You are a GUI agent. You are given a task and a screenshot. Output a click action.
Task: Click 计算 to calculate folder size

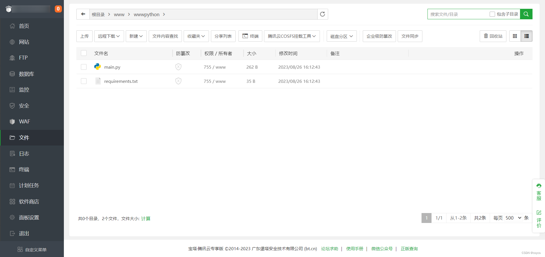click(146, 218)
